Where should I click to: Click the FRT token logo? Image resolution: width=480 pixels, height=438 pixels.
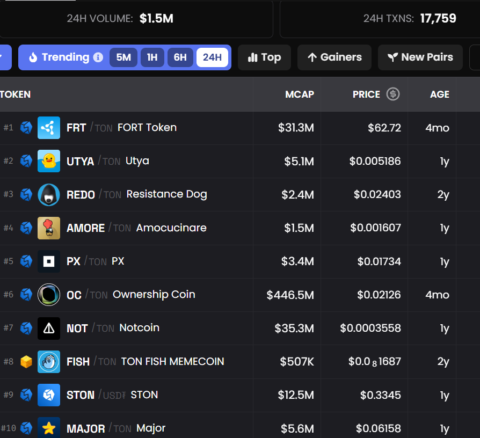(49, 128)
